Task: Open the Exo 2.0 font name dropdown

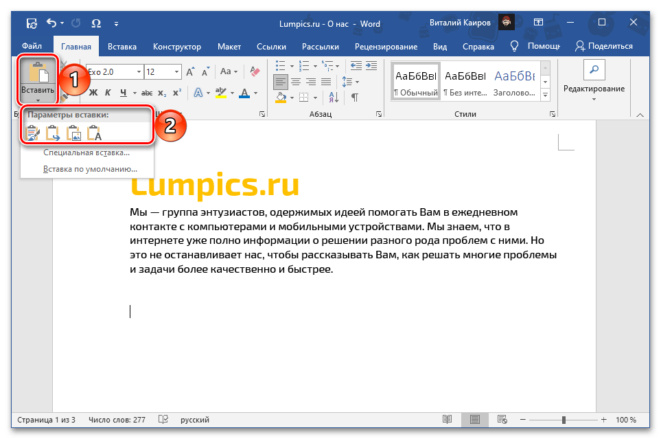Action: coord(139,72)
